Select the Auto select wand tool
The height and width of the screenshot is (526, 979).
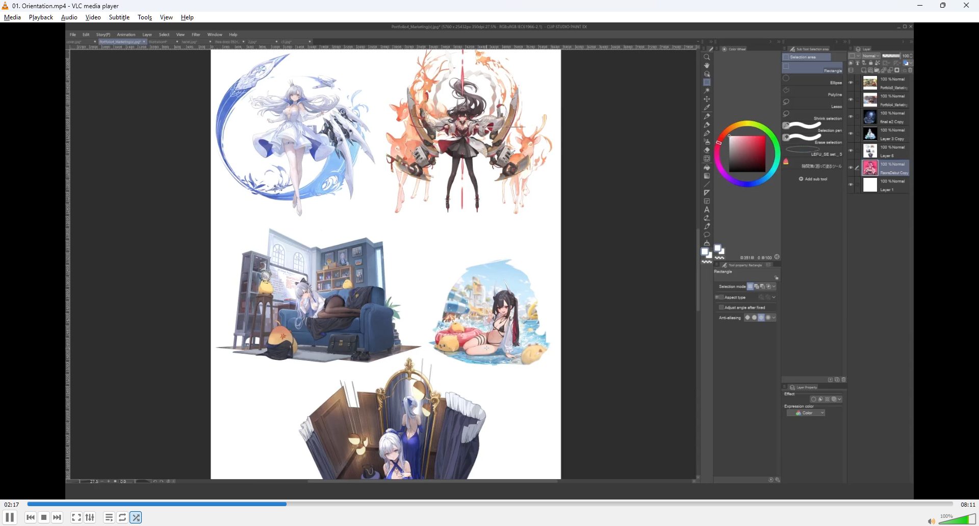[x=707, y=91]
